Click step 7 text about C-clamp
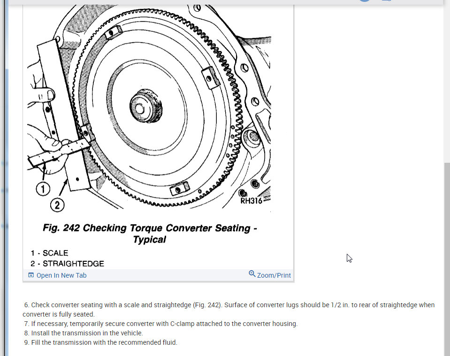The image size is (450, 356). [x=160, y=324]
